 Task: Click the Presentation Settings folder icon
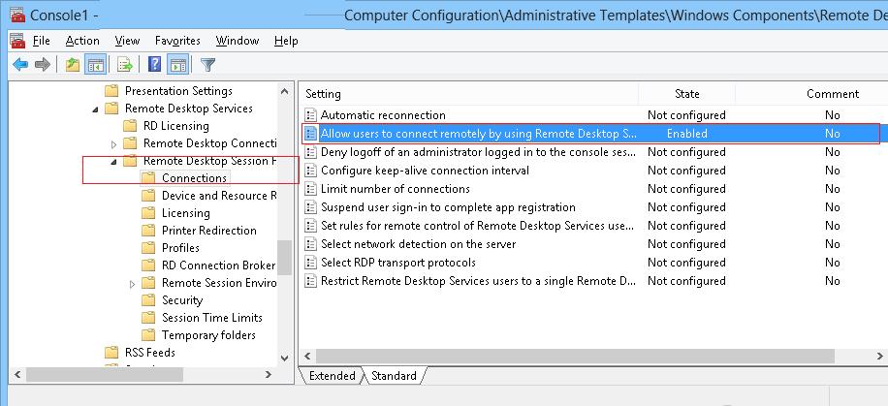111,91
